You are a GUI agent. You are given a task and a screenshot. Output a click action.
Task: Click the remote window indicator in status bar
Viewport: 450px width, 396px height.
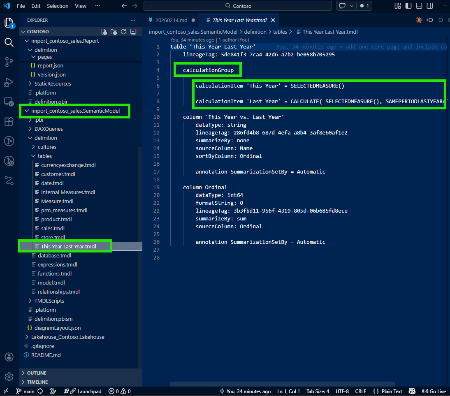pyautogui.click(x=6, y=391)
